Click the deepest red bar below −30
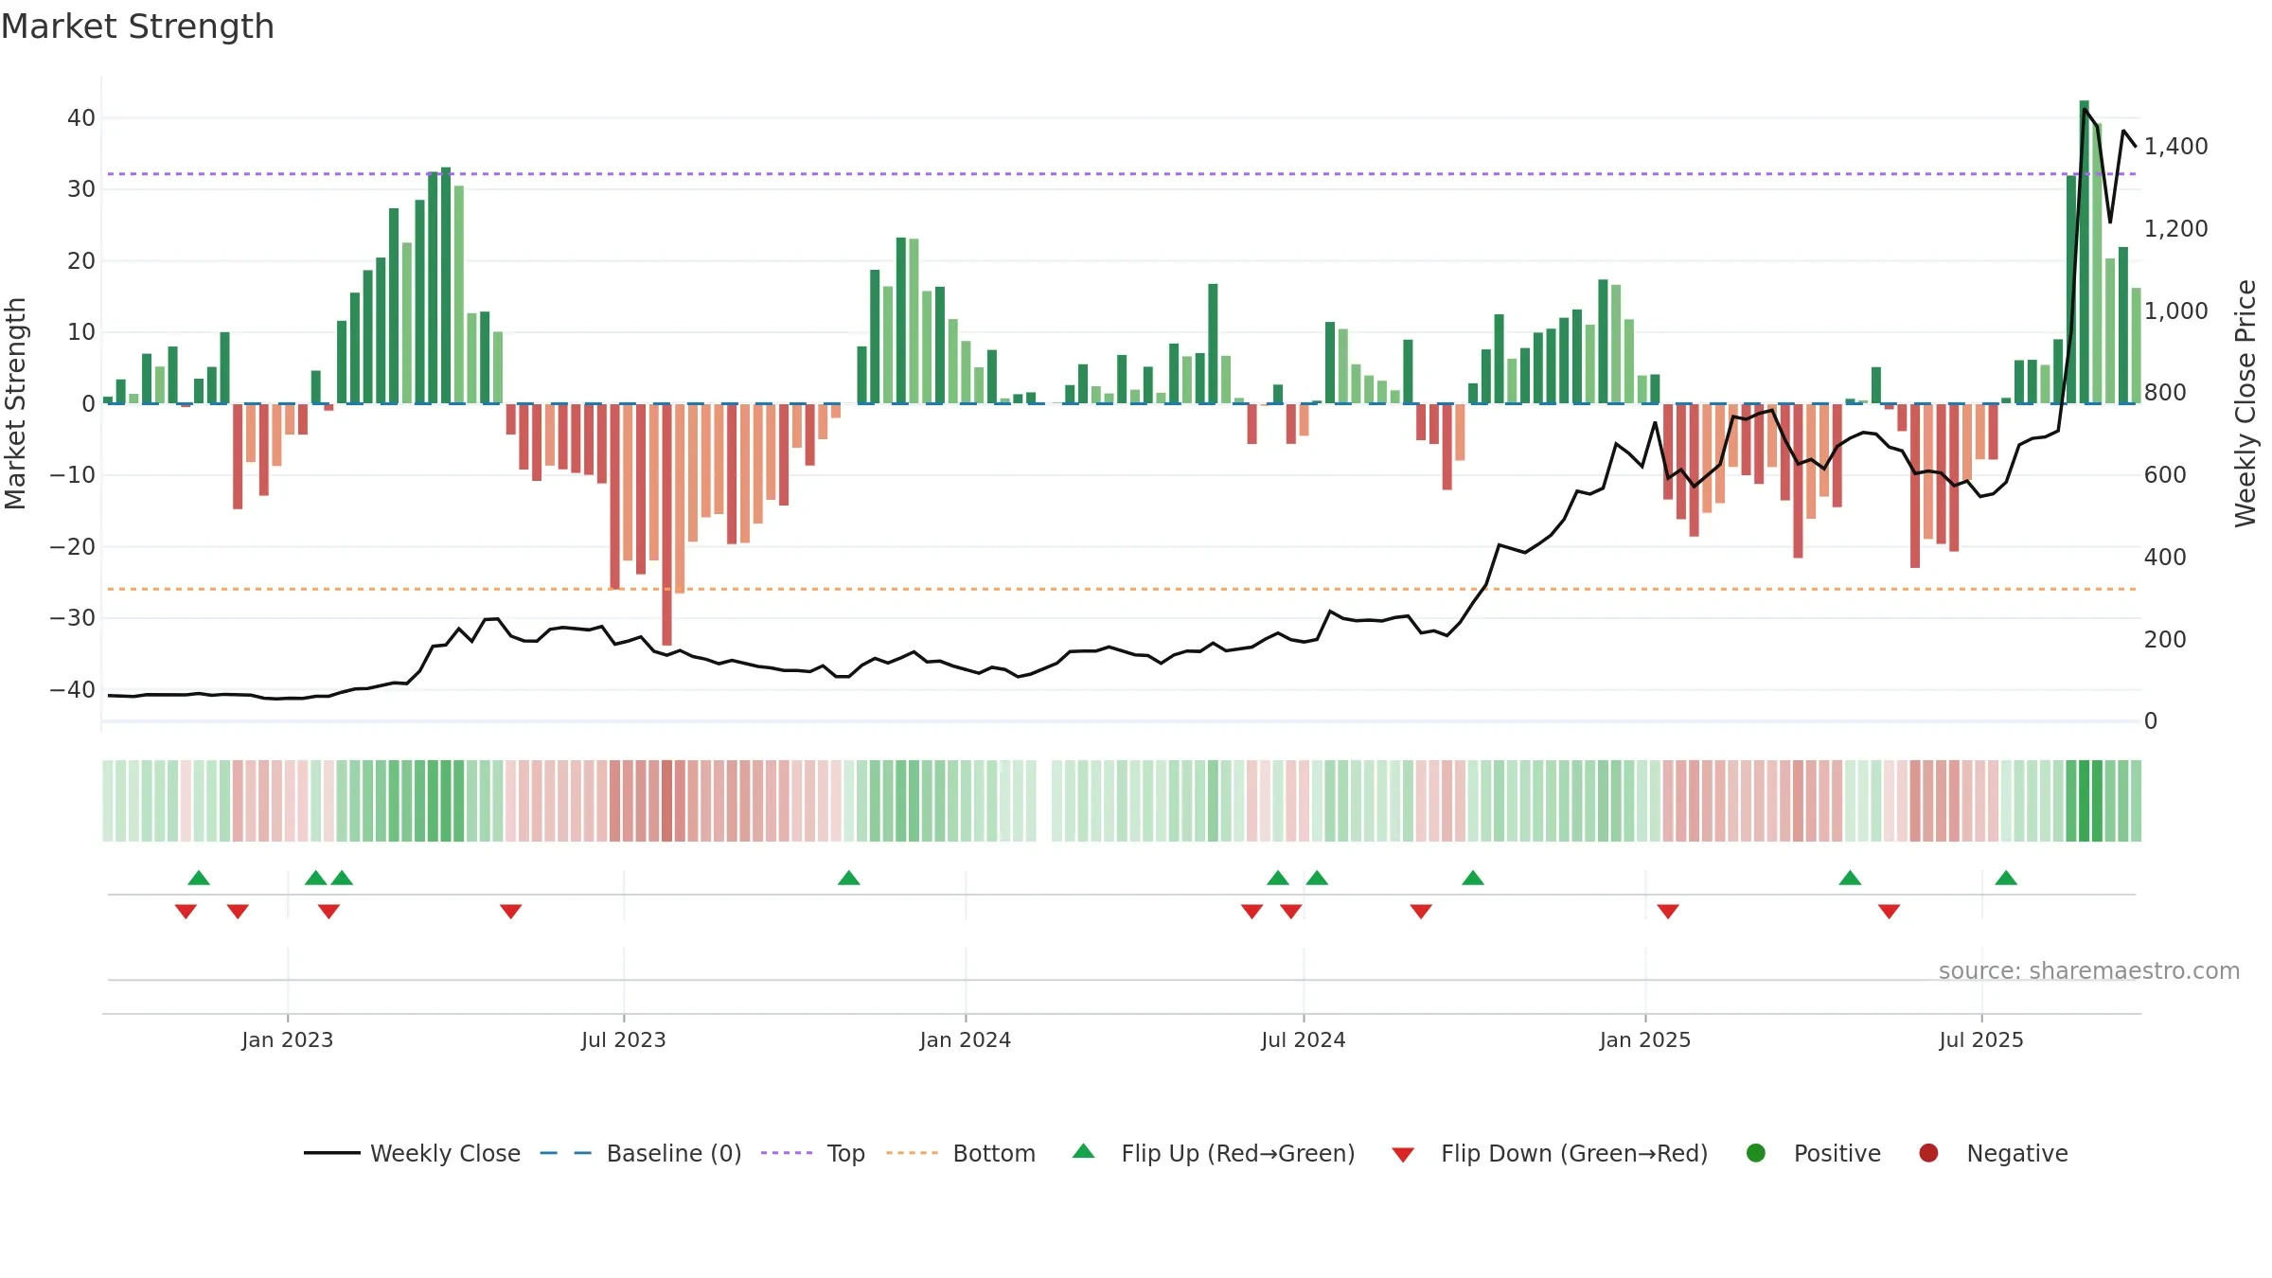The height and width of the screenshot is (1278, 2272). point(666,524)
